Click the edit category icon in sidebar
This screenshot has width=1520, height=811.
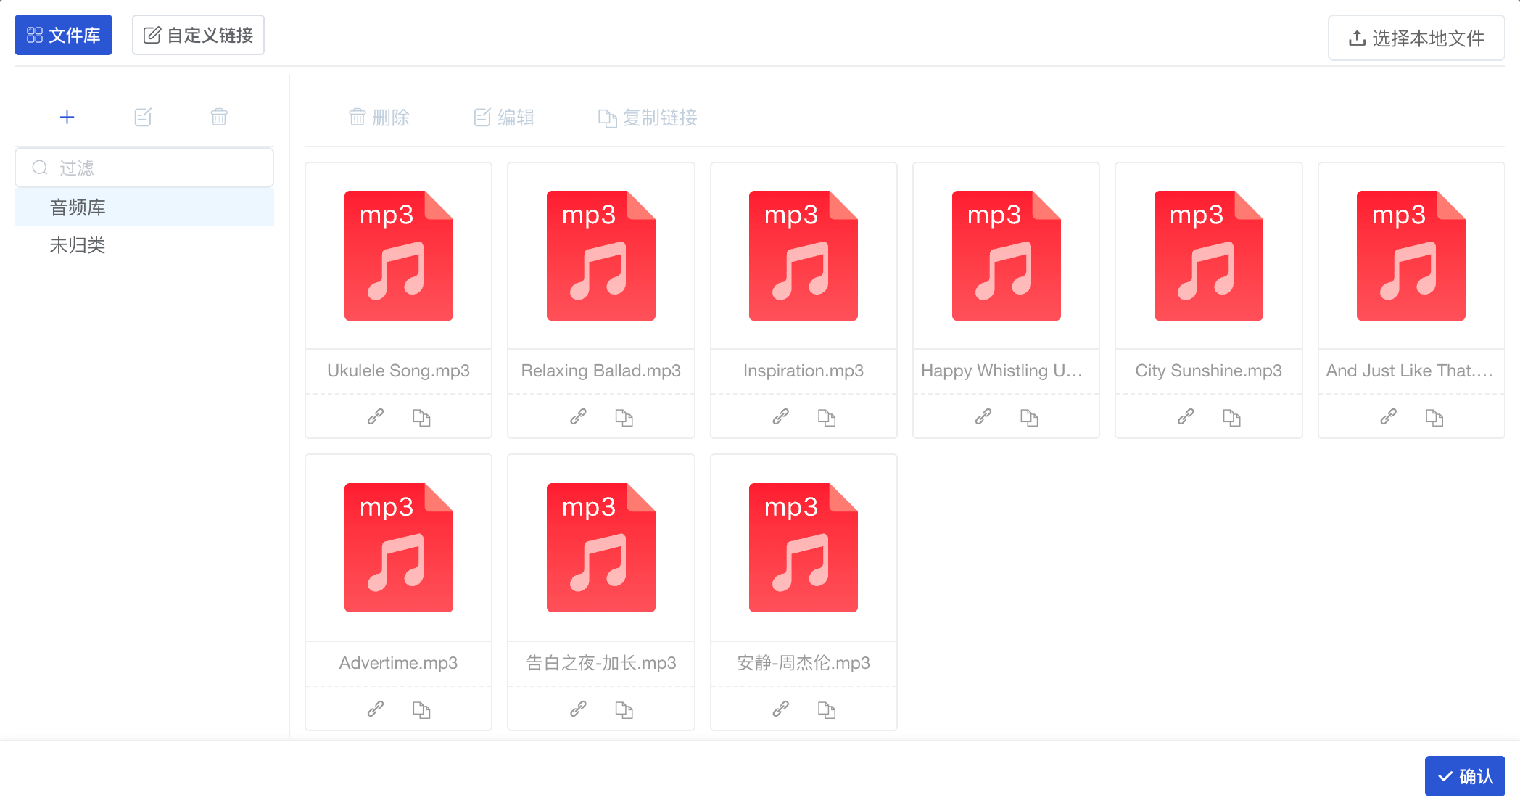pos(143,117)
